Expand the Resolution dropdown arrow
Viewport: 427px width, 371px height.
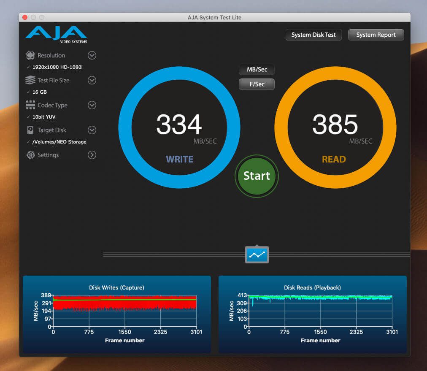92,55
